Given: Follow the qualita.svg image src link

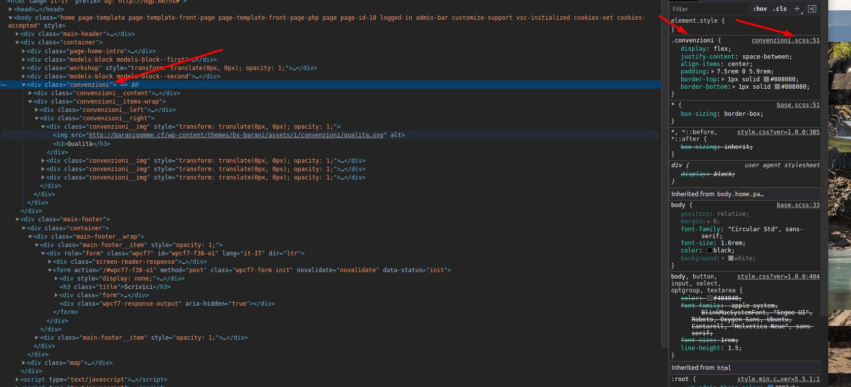Looking at the screenshot, I should point(236,135).
